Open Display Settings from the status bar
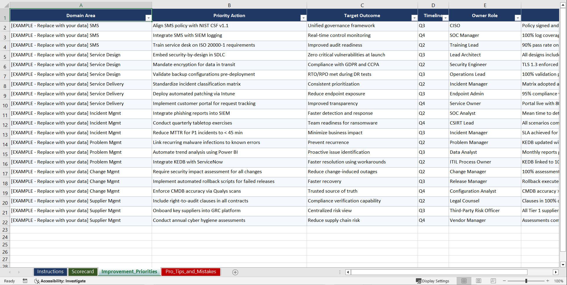Image resolution: width=567 pixels, height=285 pixels. point(433,281)
